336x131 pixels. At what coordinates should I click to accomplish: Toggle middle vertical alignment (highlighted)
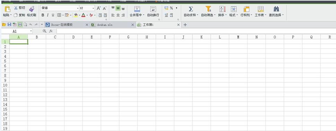tap(118, 8)
